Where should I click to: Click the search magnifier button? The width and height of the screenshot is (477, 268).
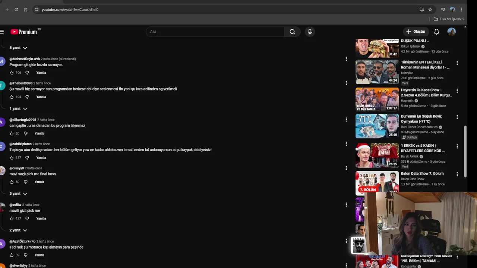(x=292, y=32)
